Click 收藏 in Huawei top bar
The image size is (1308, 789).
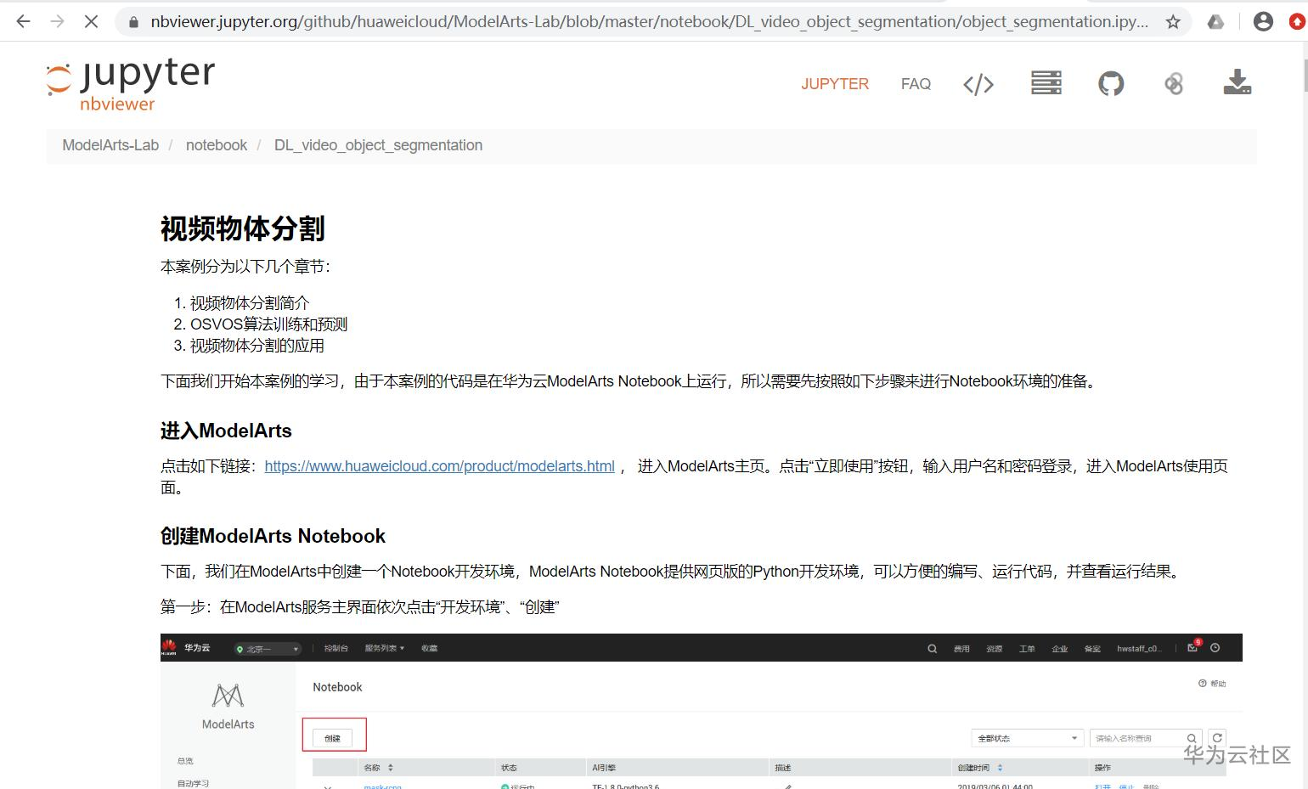[430, 648]
